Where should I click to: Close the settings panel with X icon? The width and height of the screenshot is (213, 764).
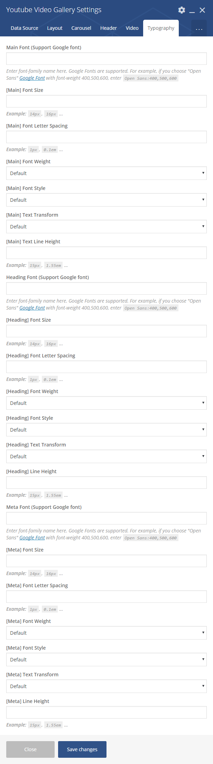coord(202,10)
